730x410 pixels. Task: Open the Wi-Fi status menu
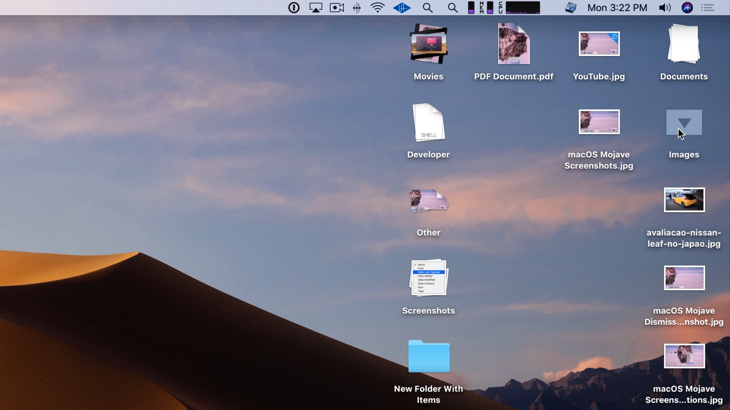(378, 8)
